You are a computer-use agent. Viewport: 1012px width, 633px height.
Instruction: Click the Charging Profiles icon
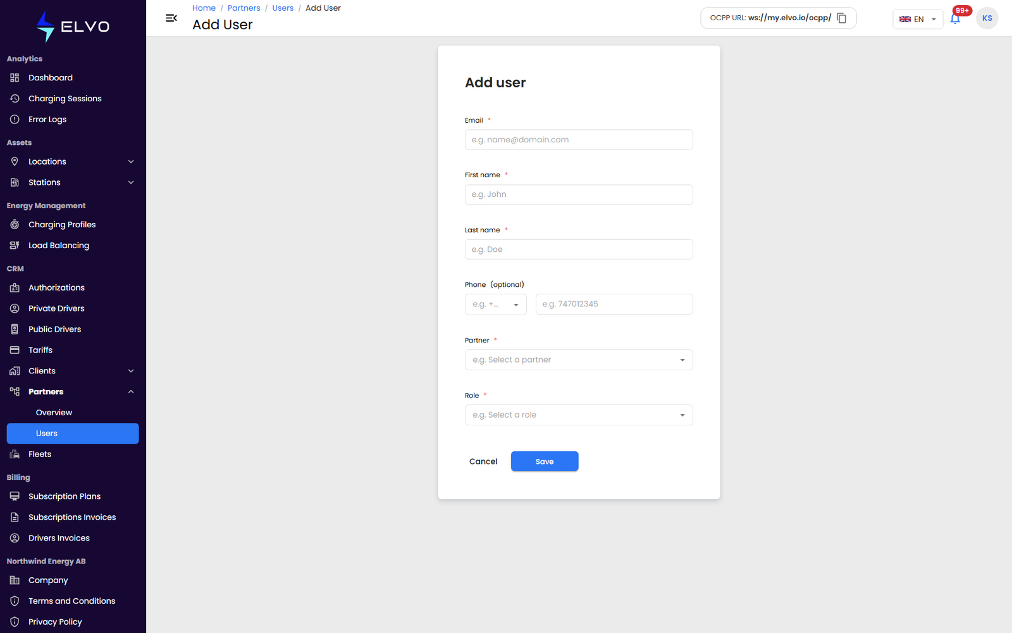(x=15, y=225)
